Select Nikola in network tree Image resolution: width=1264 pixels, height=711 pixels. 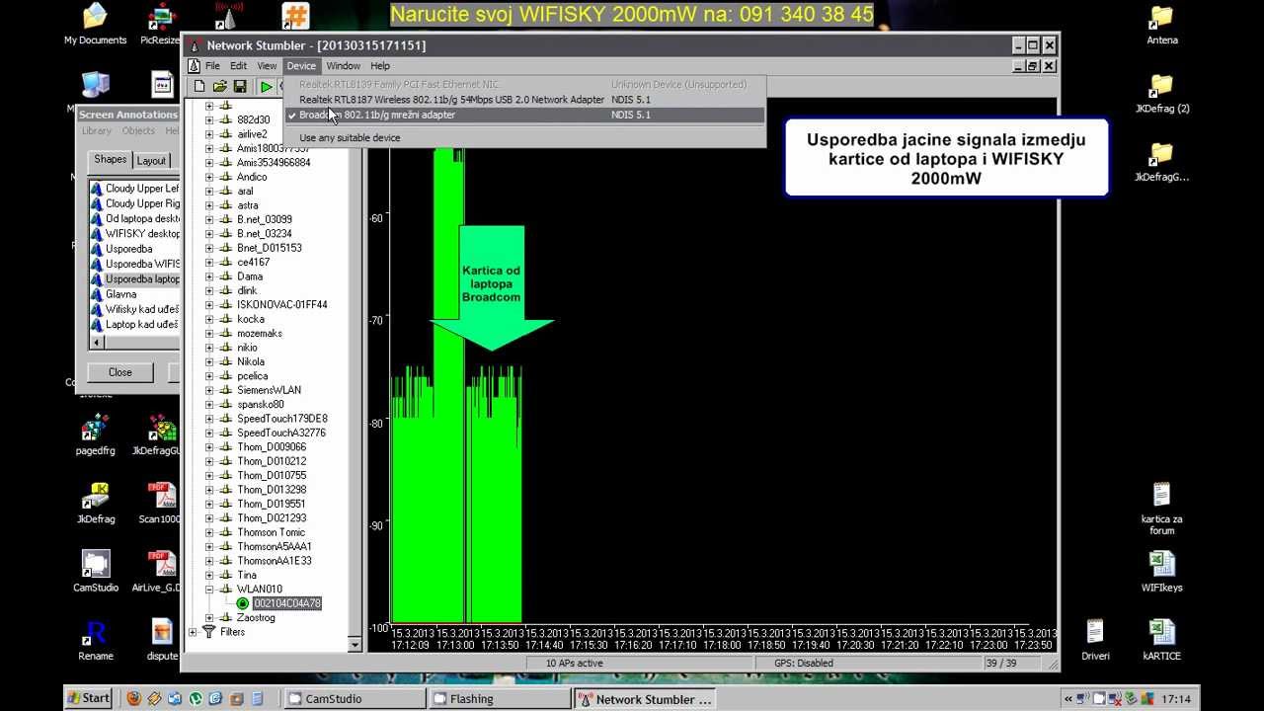click(x=251, y=361)
